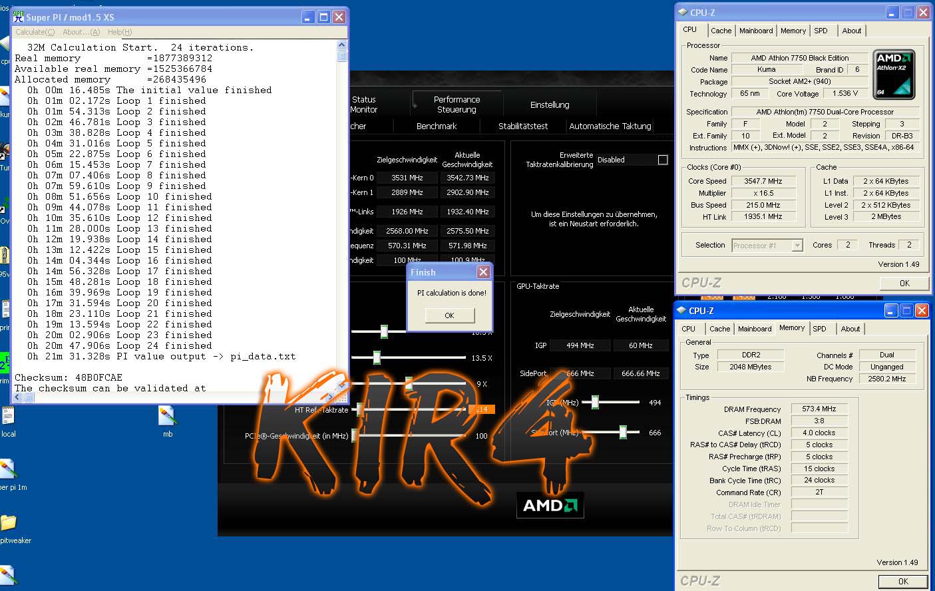Open the Processor #1 selection dropdown
The image size is (935, 591).
797,246
